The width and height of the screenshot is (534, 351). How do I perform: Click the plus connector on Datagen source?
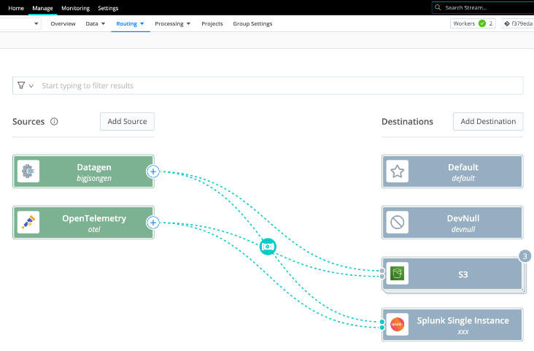coord(152,171)
